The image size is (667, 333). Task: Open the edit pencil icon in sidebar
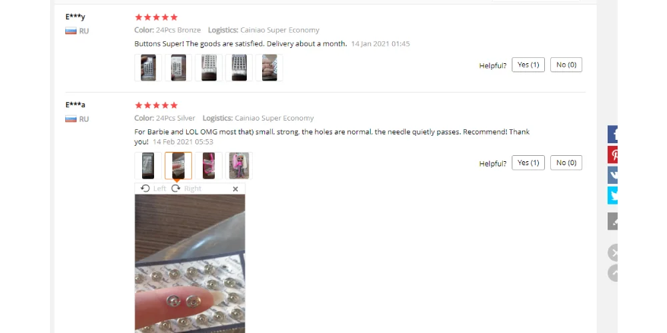612,221
